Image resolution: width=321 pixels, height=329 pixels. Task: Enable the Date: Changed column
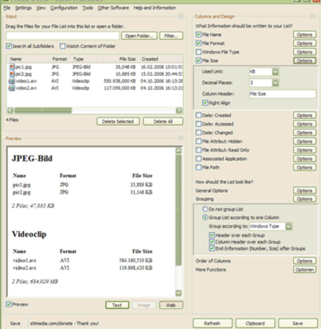[x=198, y=133]
